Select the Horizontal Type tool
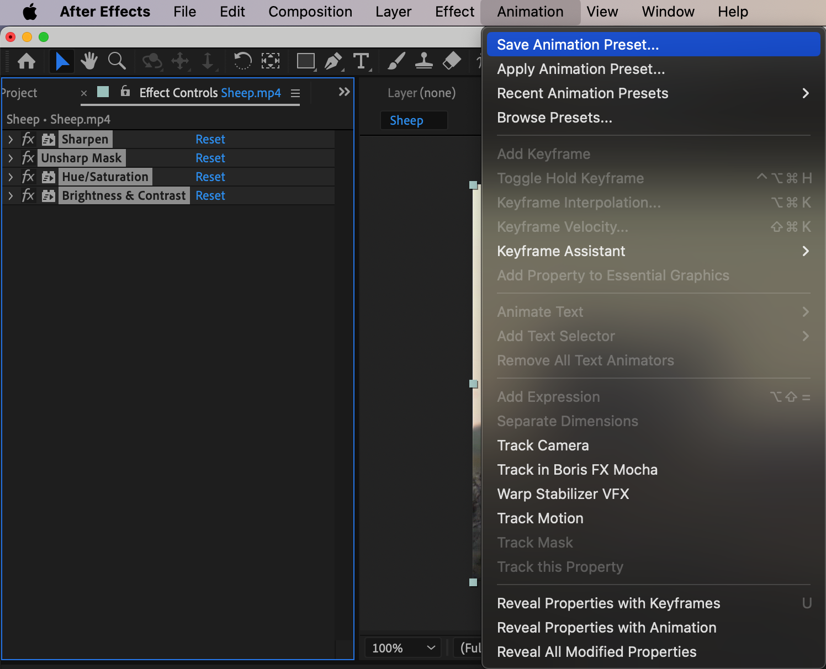The height and width of the screenshot is (669, 826). 361,61
